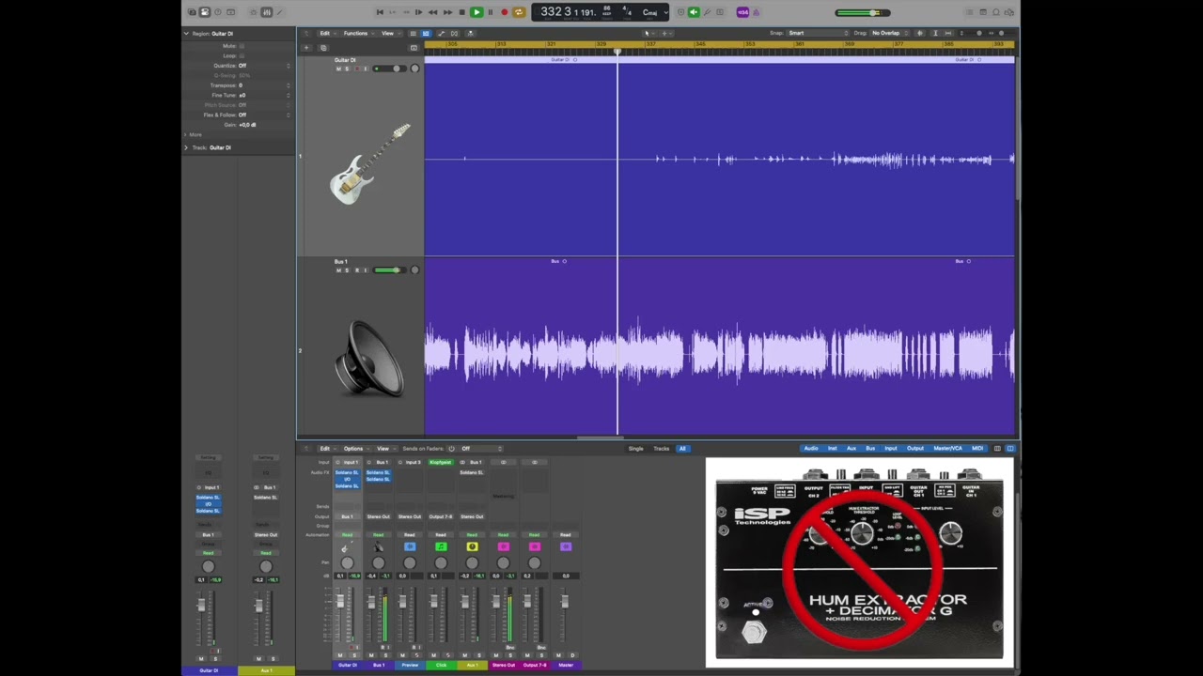Open Read automation mode on Click strip
The width and height of the screenshot is (1203, 676).
click(x=441, y=534)
